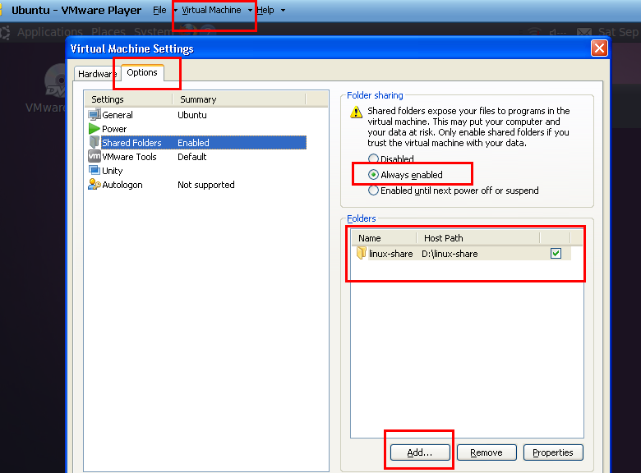Close the Virtual Machine Settings dialog
The height and width of the screenshot is (473, 641).
(x=599, y=48)
